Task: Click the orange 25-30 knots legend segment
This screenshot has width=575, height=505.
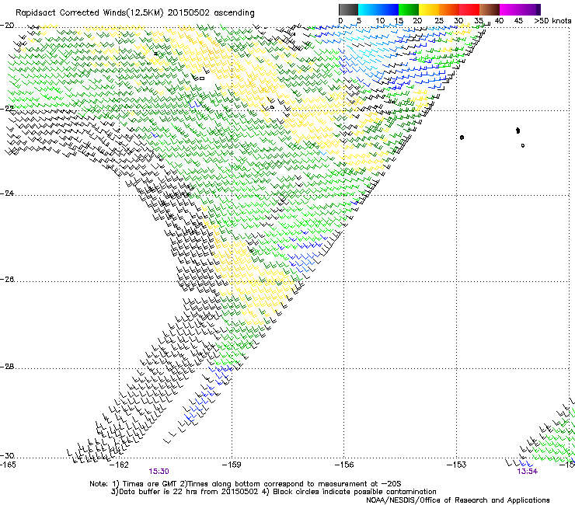Action: coord(449,9)
